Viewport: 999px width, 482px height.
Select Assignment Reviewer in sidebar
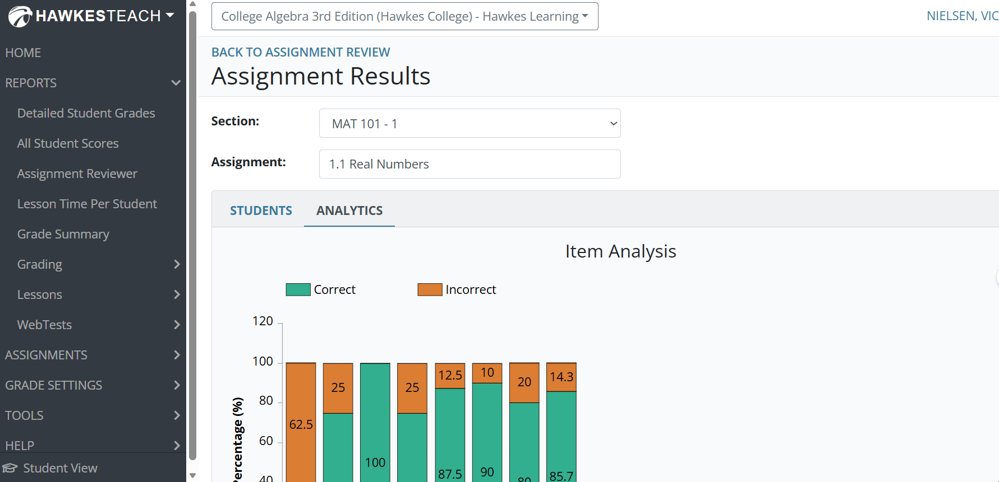[77, 174]
